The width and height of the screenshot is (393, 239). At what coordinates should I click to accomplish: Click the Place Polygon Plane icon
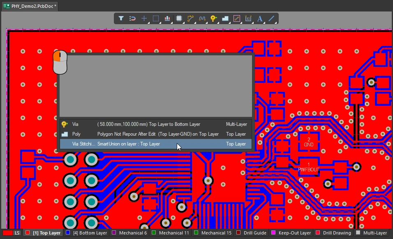tap(225, 18)
